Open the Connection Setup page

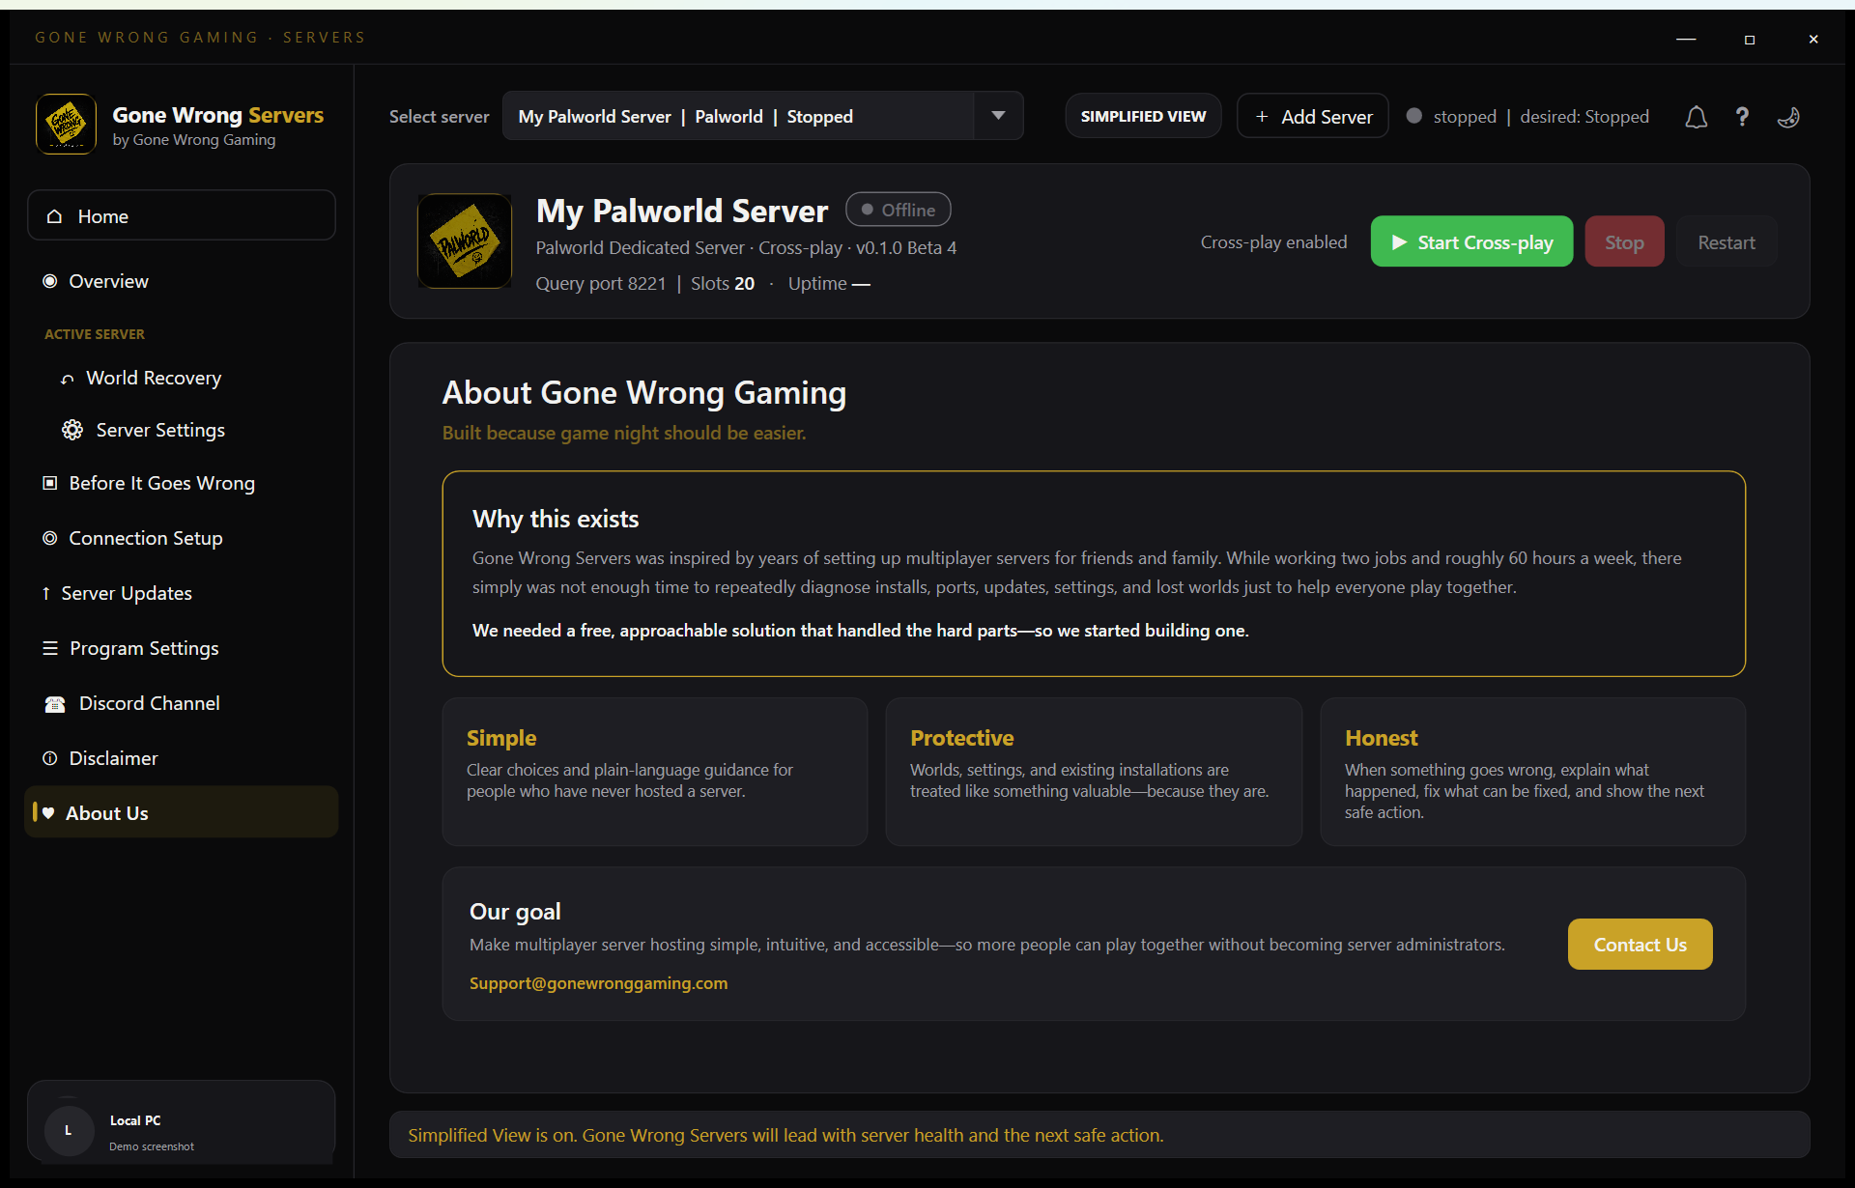182,538
